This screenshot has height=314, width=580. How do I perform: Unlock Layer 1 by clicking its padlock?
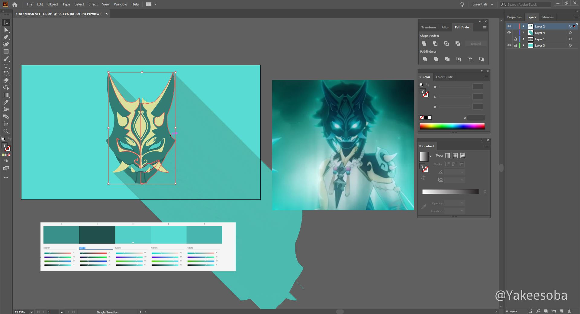coord(516,39)
